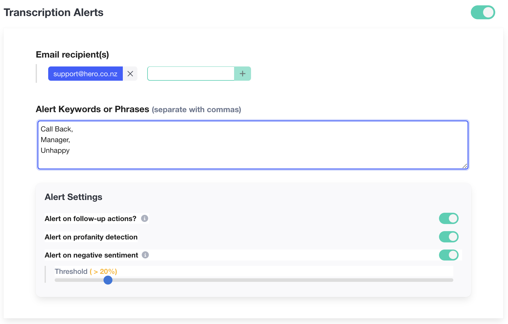Click the threshold slider handle
The image size is (508, 324).
tap(108, 280)
